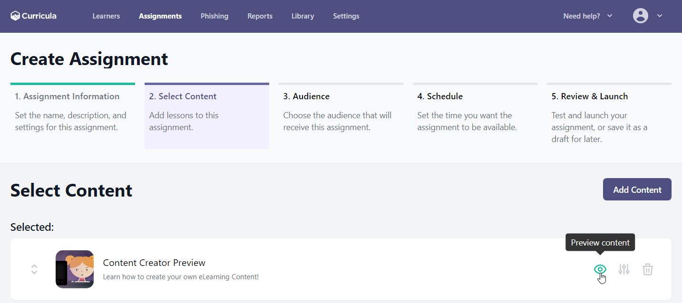
Task: Expand the account menu chevron
Action: point(660,16)
